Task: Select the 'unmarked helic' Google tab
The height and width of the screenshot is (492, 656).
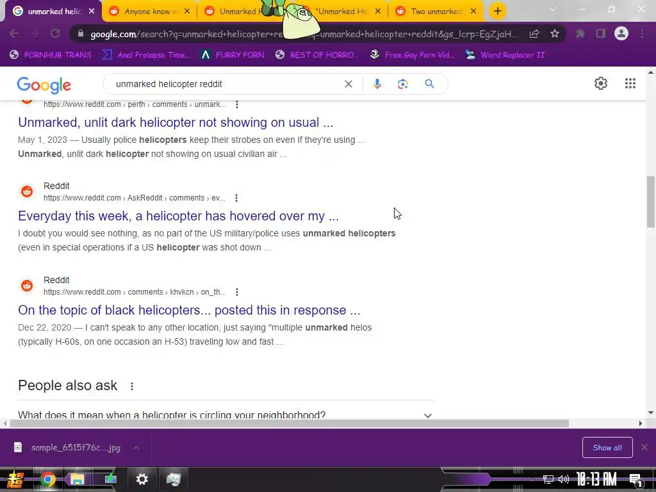Action: point(53,12)
